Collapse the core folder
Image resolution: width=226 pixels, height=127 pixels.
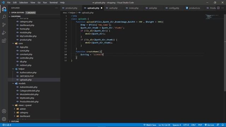20,43
